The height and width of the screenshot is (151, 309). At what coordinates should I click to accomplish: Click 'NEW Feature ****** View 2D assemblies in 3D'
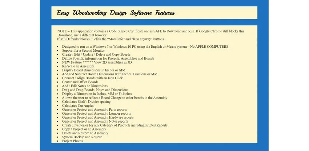(97, 62)
